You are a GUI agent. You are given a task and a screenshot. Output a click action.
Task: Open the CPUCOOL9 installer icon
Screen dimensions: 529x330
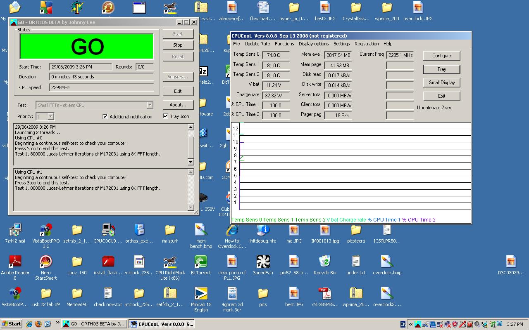pyautogui.click(x=108, y=230)
